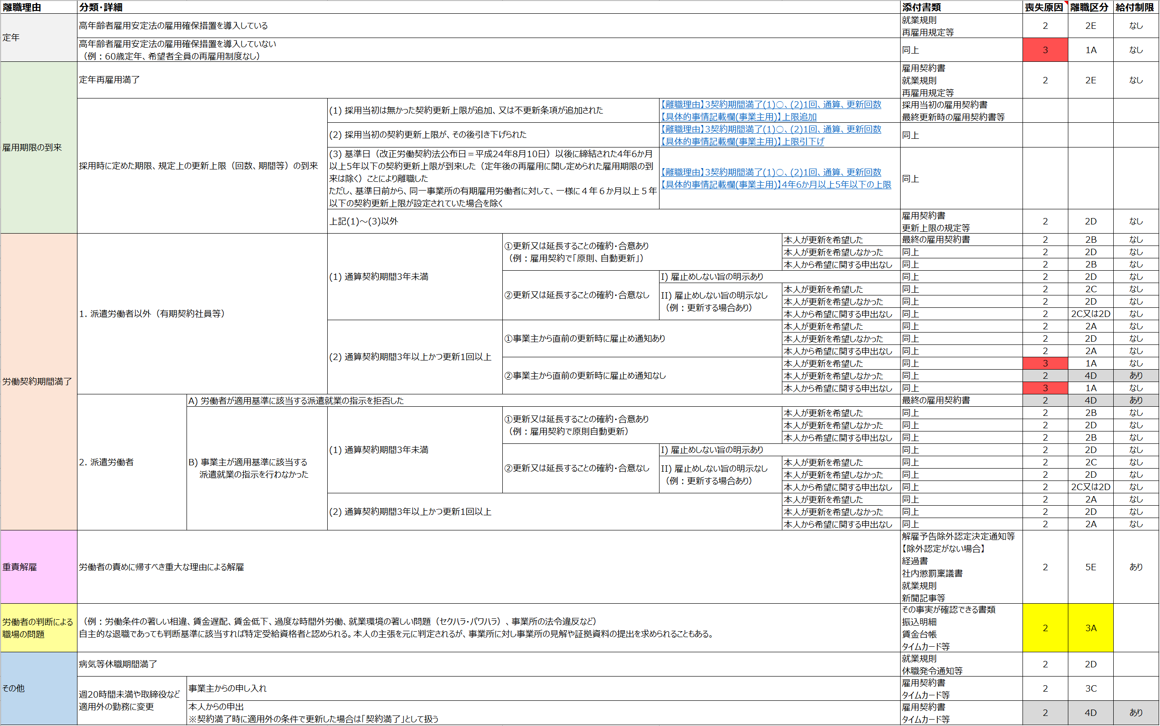Click the yellow 3A cell
This screenshot has width=1160, height=726.
coord(1090,628)
